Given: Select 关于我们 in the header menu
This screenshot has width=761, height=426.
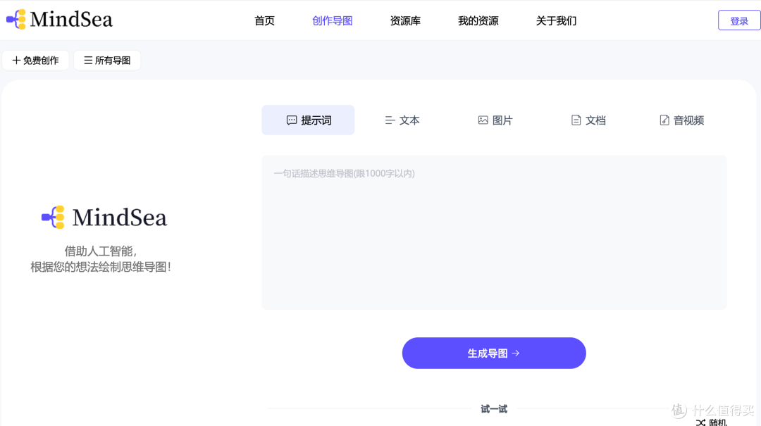Looking at the screenshot, I should (x=556, y=21).
